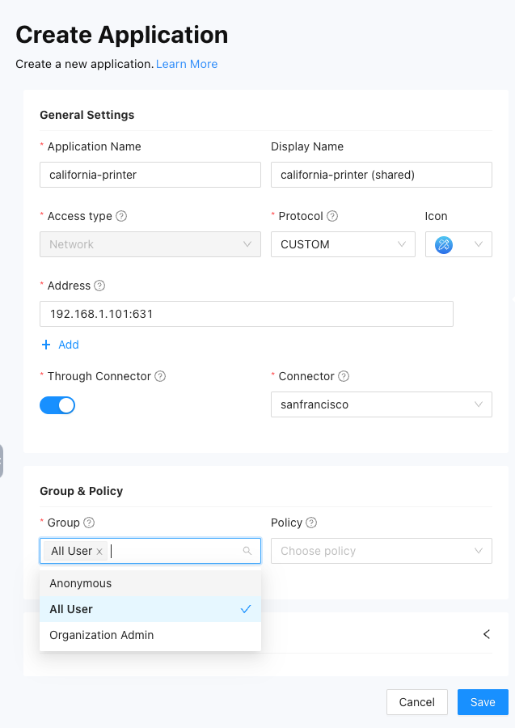This screenshot has height=728, width=515.
Task: Click the side panel drag handle
Action: [x=2, y=460]
